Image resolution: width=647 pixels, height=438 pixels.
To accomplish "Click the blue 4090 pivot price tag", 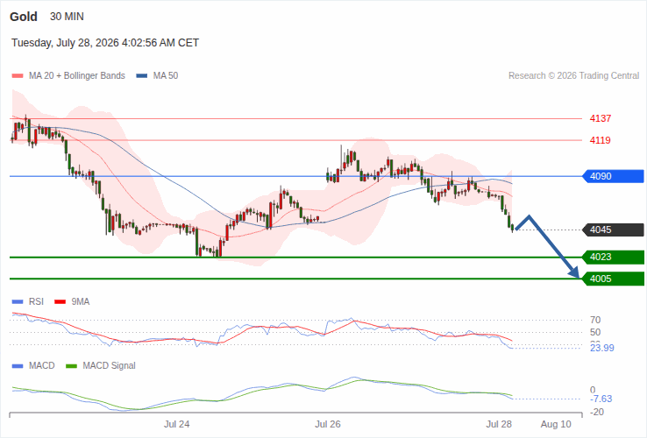I will click(x=613, y=176).
